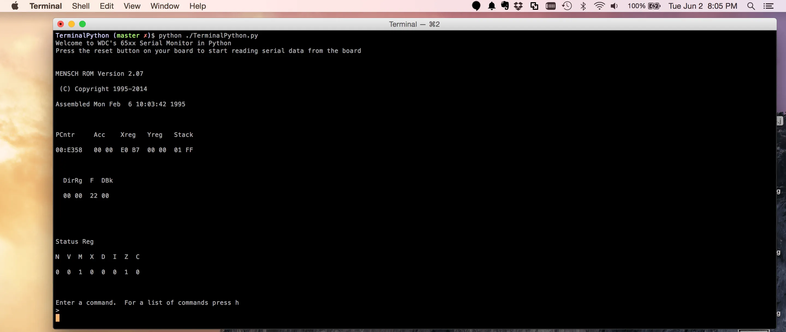The image size is (786, 332).
Task: Click 'Welcome to WDC's 65xx Serial Monitor' line
Action: tap(143, 43)
